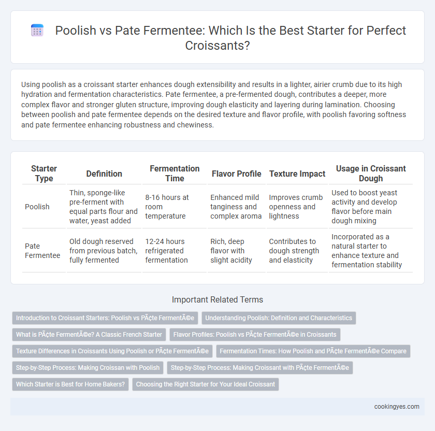Open the cookingyes.com footer link
Screen dimensions: 435x431
tap(397, 407)
